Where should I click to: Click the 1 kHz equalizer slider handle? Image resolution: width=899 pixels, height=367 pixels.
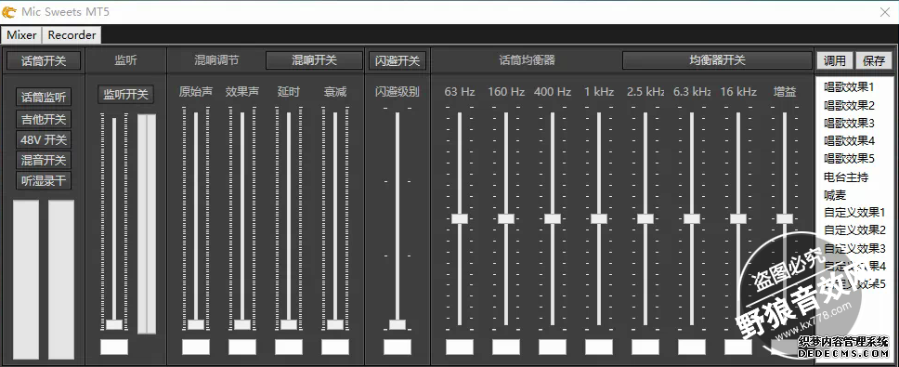coord(599,218)
